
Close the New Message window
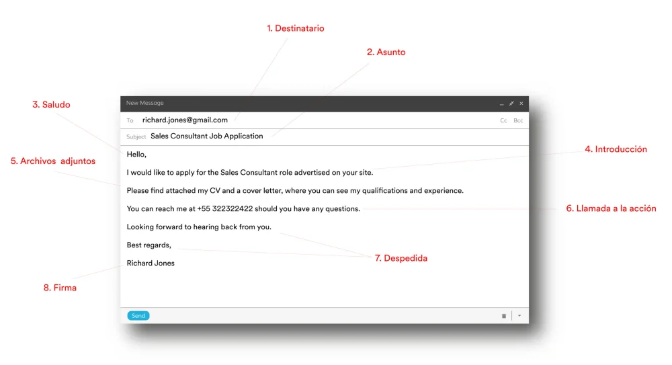tap(521, 104)
